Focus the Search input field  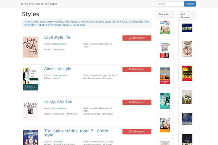170,4
